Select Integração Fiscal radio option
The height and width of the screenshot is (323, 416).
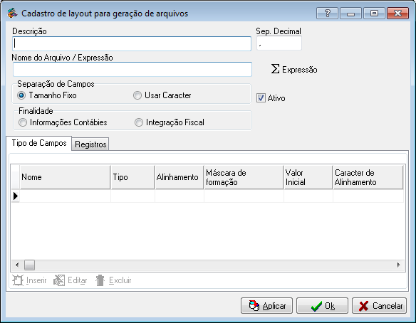pos(139,122)
